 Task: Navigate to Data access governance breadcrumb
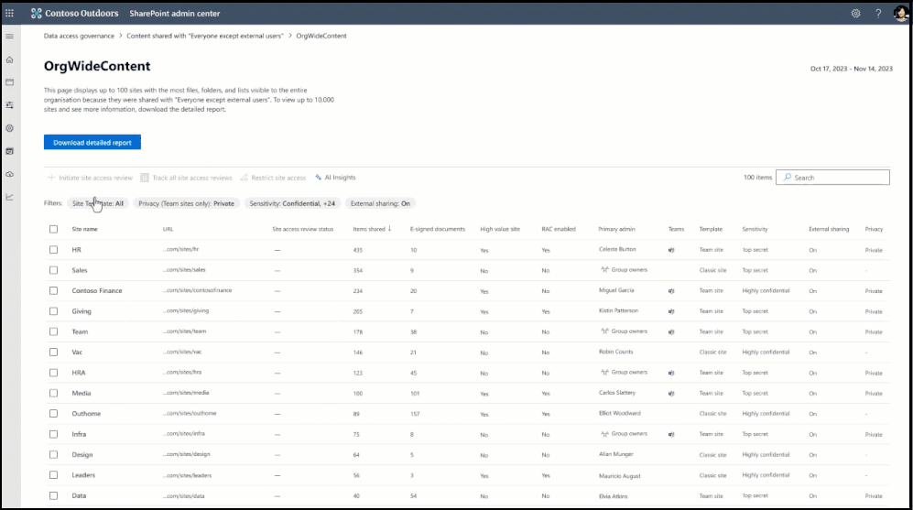(79, 36)
